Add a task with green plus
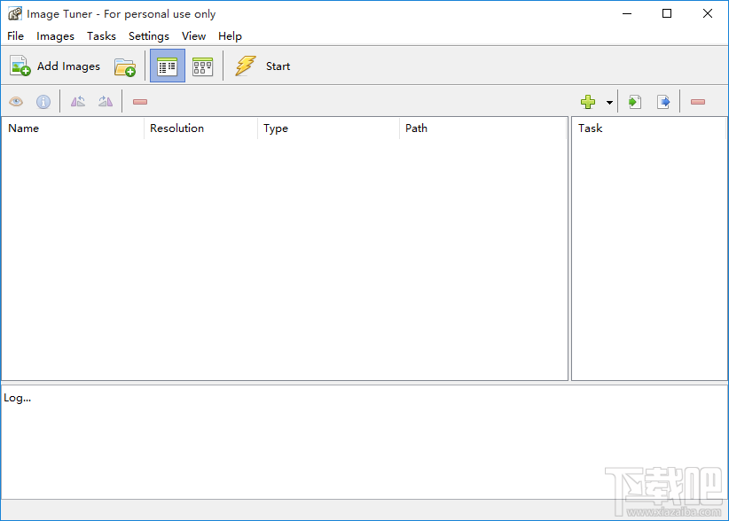 coord(588,102)
